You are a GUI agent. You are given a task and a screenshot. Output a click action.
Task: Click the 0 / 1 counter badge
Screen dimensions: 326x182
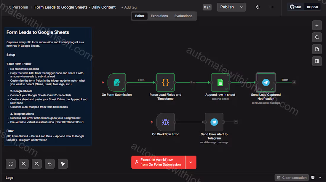[207, 7]
